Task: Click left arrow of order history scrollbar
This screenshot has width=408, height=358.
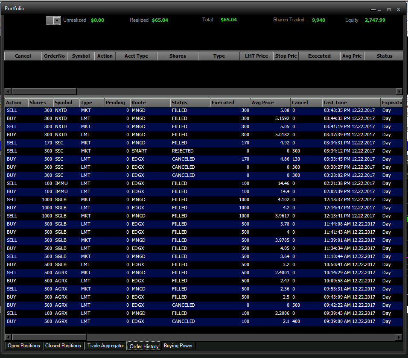Action: pyautogui.click(x=8, y=337)
